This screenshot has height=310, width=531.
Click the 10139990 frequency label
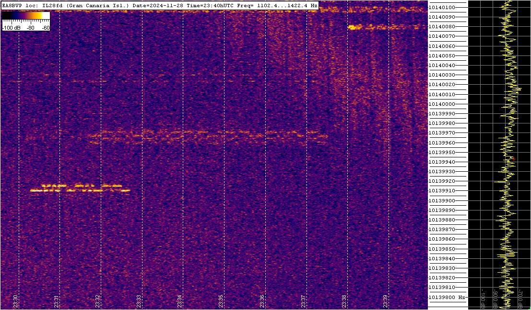pos(441,114)
